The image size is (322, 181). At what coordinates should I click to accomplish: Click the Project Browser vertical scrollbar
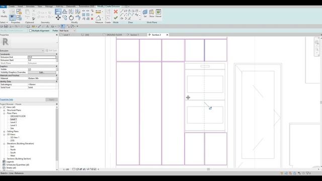coord(57,134)
